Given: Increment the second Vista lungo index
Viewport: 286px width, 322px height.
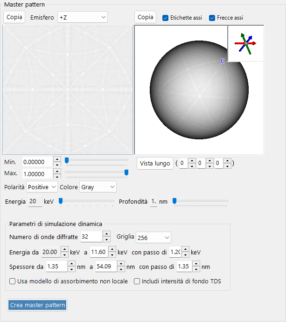Looking at the screenshot, I should (x=209, y=161).
